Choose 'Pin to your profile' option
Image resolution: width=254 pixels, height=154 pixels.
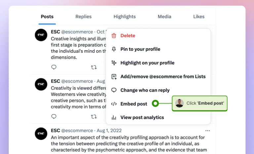[158, 49]
